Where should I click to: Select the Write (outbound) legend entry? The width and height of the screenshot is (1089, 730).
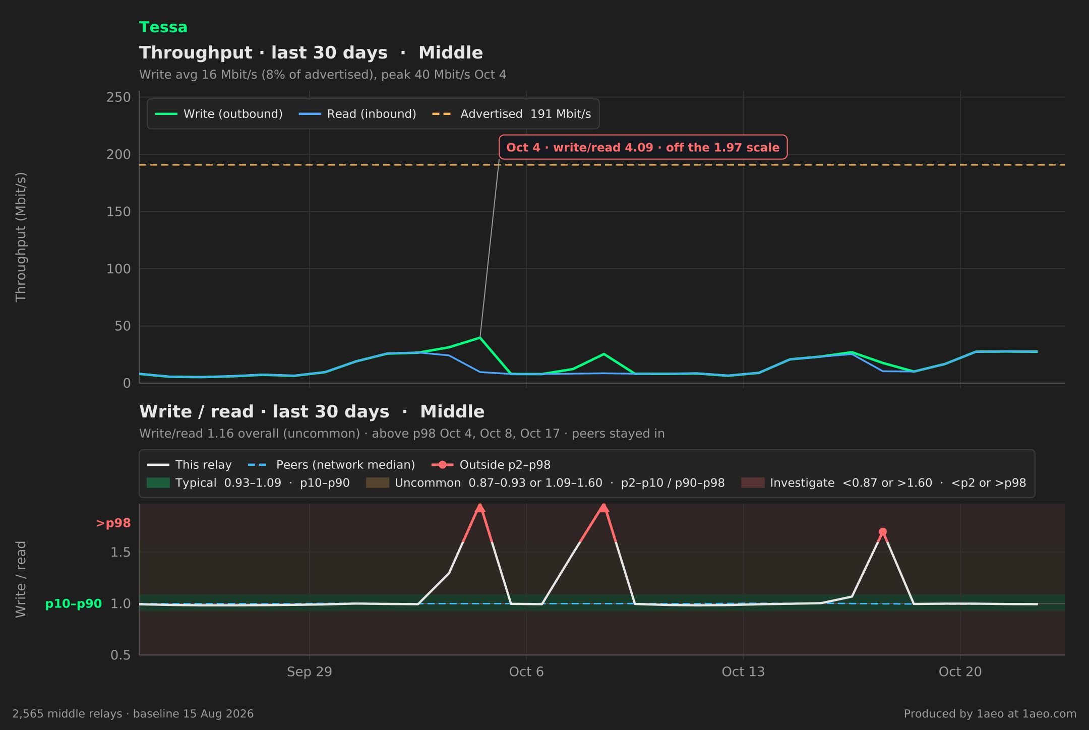click(x=219, y=114)
